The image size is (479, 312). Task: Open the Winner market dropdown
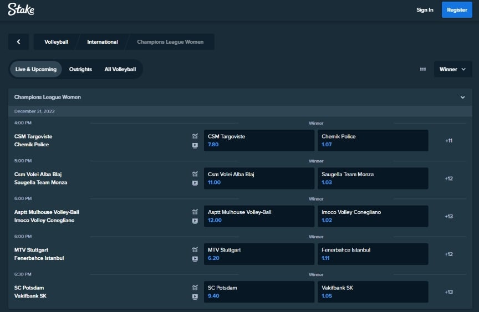pos(452,69)
